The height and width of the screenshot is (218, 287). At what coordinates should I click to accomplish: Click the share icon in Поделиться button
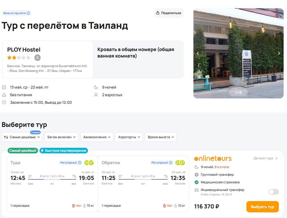coord(158,13)
